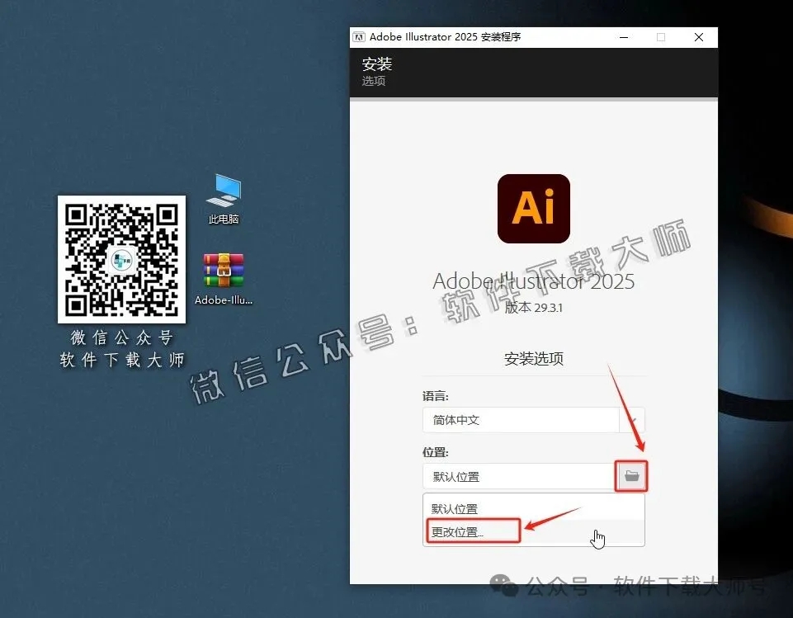The width and height of the screenshot is (793, 618).
Task: Click the small logo at the QR code center
Action: (121, 258)
